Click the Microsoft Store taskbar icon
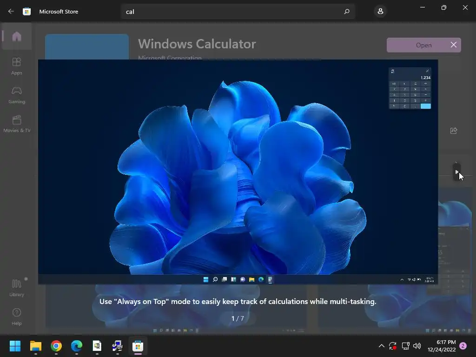 [138, 346]
